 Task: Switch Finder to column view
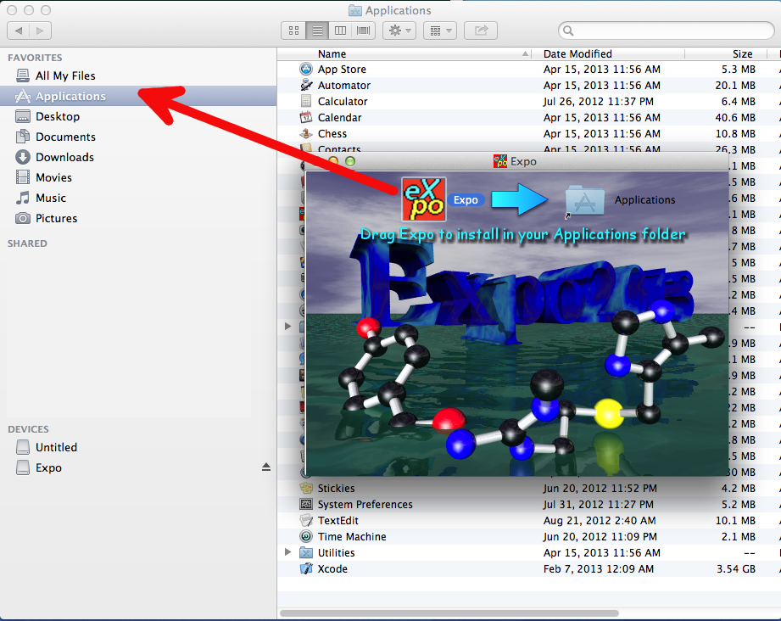[x=340, y=31]
